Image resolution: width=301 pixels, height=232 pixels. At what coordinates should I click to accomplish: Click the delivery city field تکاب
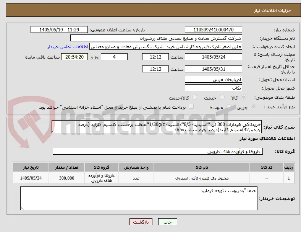click(213, 88)
